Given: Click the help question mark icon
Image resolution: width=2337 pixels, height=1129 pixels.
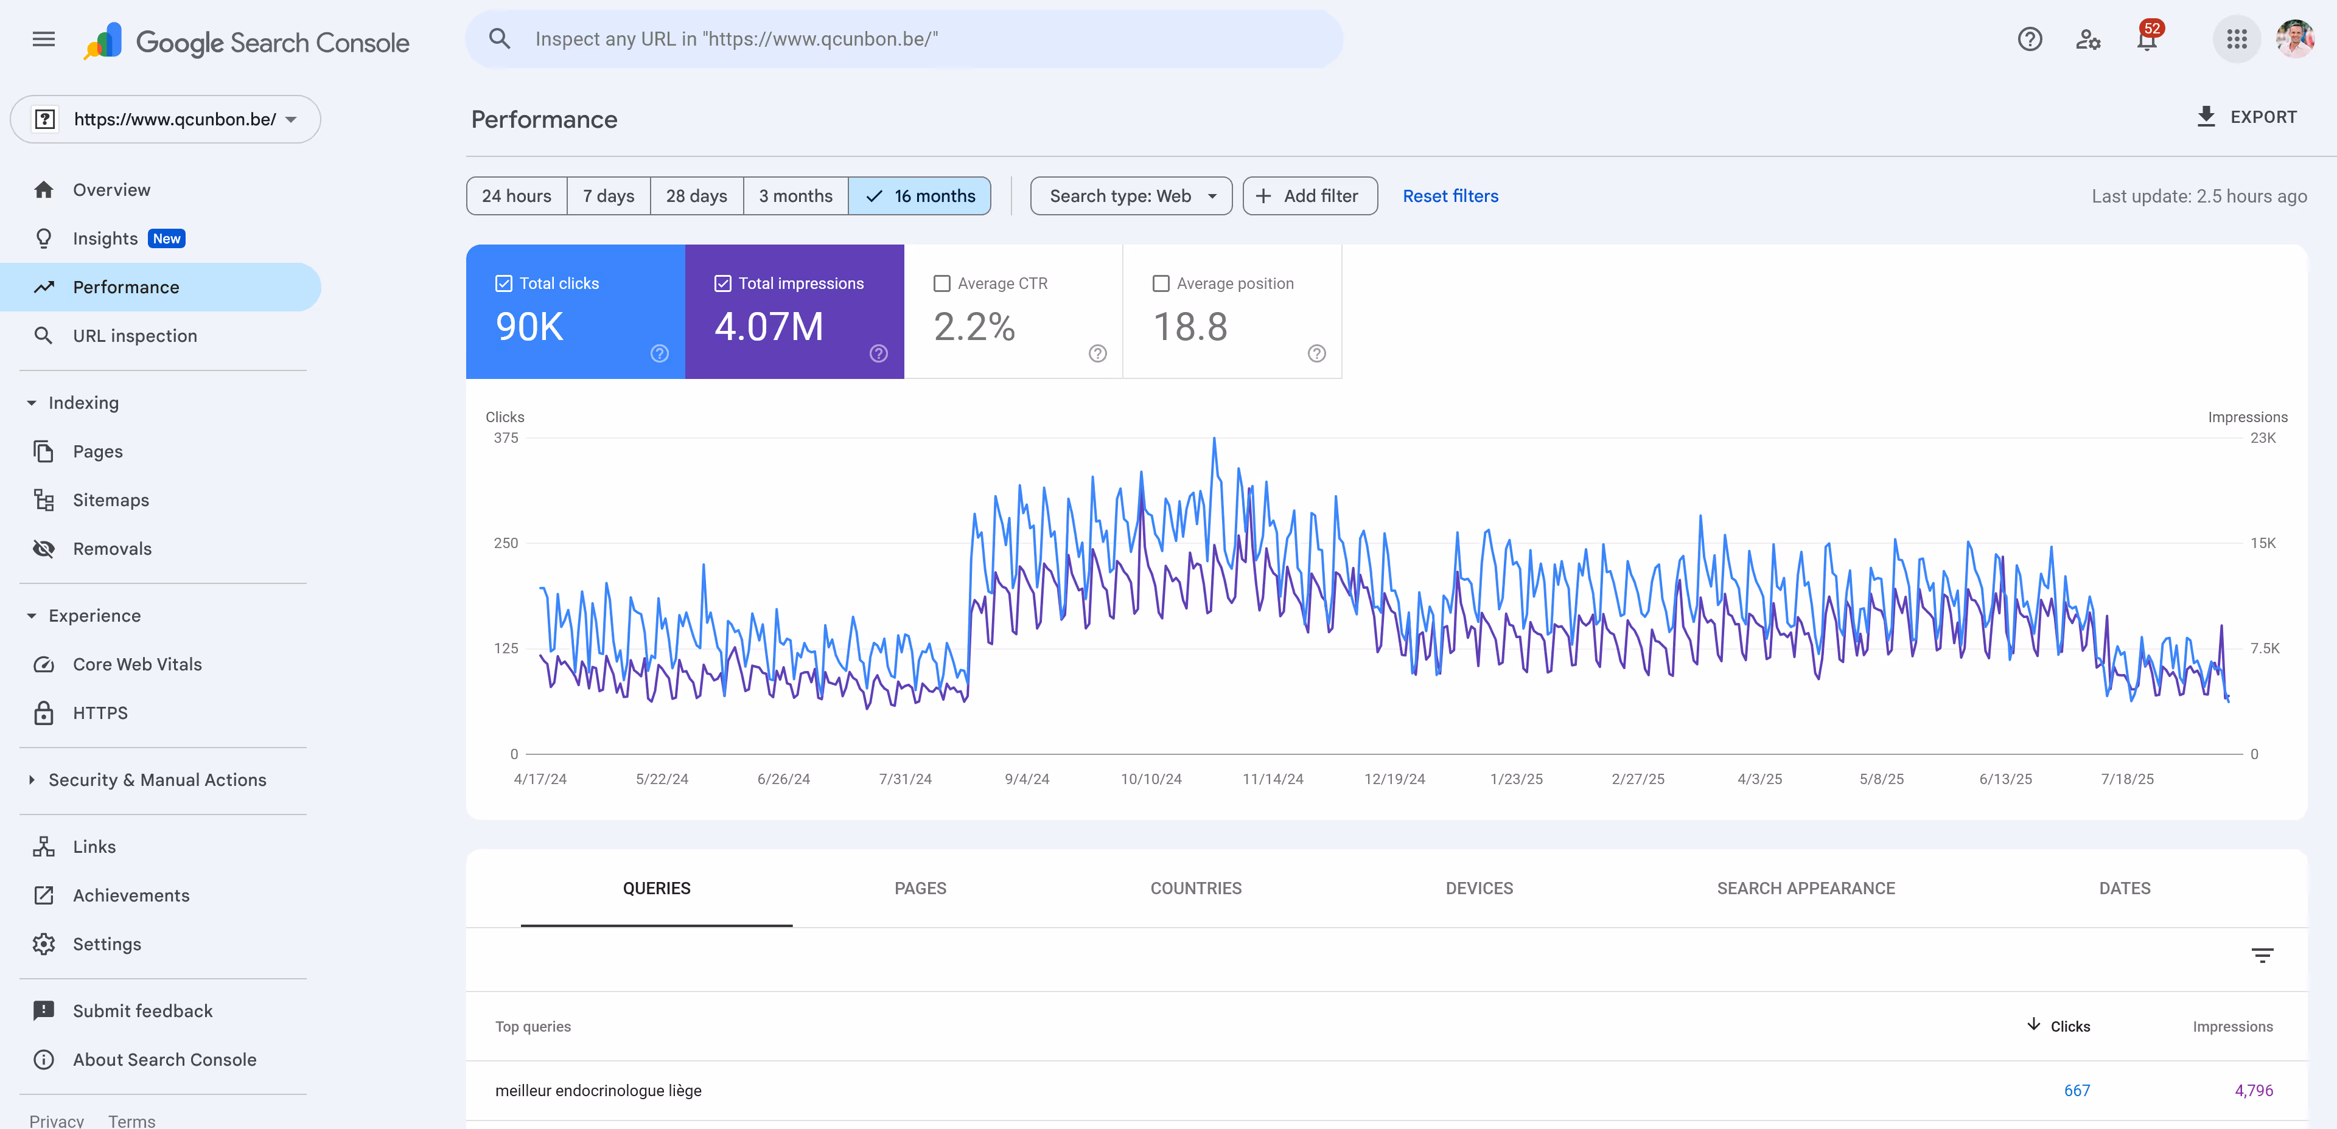Looking at the screenshot, I should (x=2030, y=39).
